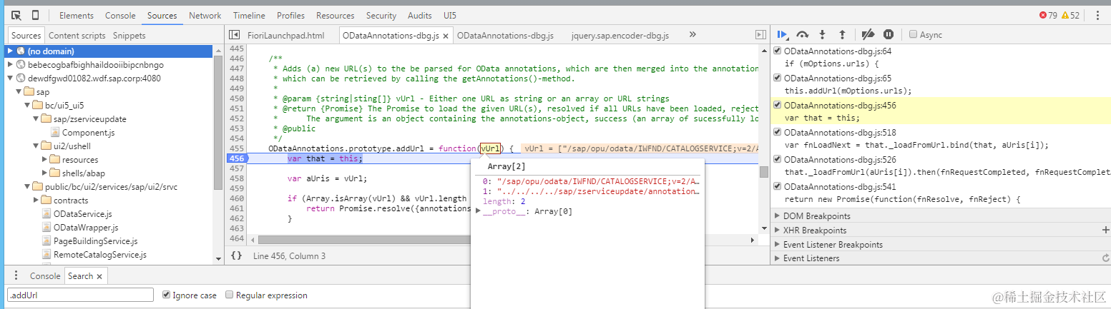The image size is (1111, 309).
Task: Resume script execution in the debugger
Action: click(x=783, y=34)
